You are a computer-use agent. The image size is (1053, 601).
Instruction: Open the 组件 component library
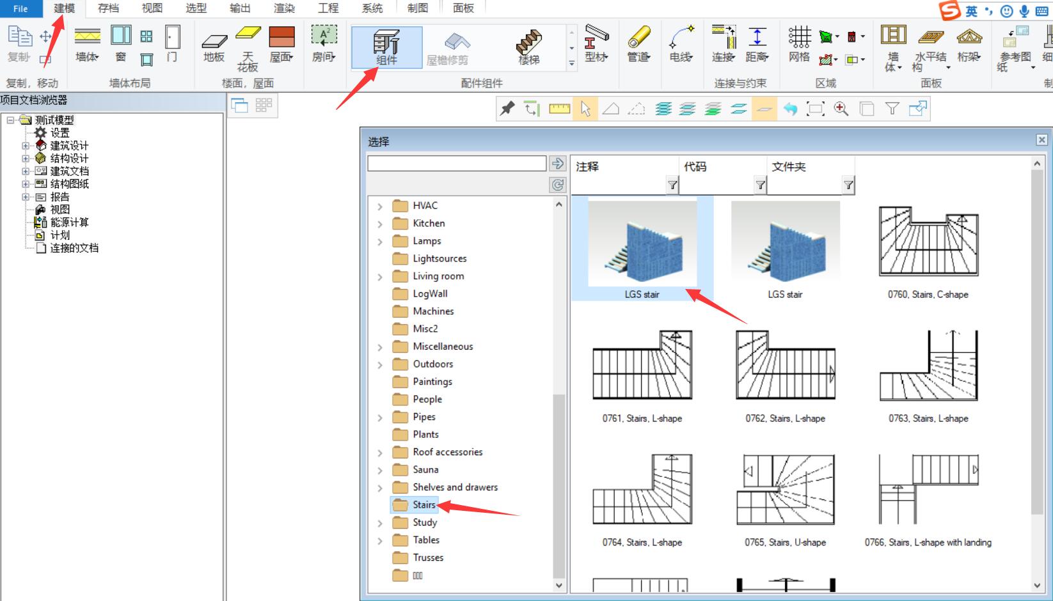pos(386,47)
